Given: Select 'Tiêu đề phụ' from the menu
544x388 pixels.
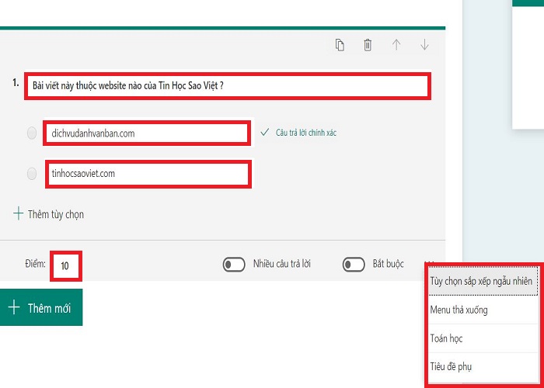Looking at the screenshot, I should [483, 367].
